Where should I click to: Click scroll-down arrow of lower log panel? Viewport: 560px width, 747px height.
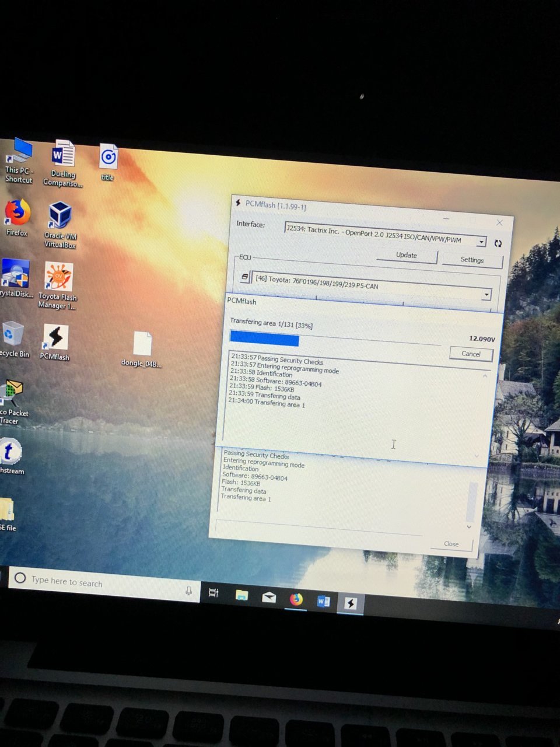(x=469, y=526)
